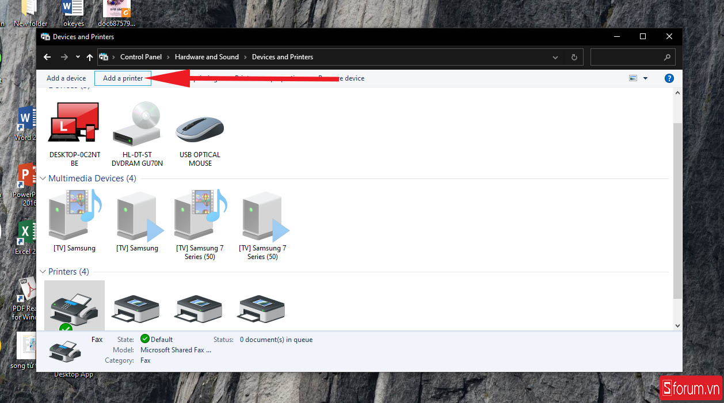Click the vertical scrollbar down arrow
This screenshot has height=403, width=724.
click(677, 325)
